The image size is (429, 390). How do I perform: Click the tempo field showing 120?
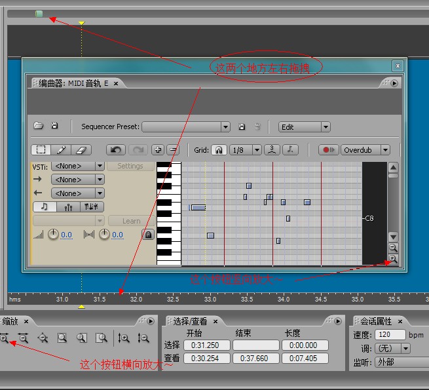390,334
